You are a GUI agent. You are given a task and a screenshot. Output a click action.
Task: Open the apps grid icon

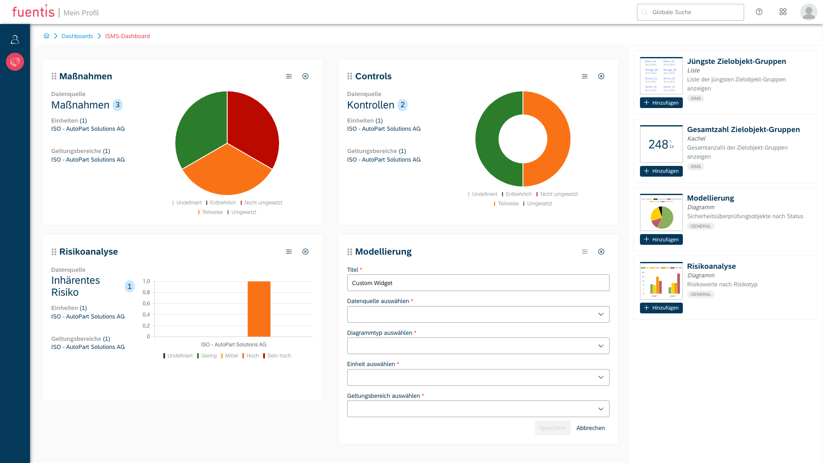click(783, 12)
